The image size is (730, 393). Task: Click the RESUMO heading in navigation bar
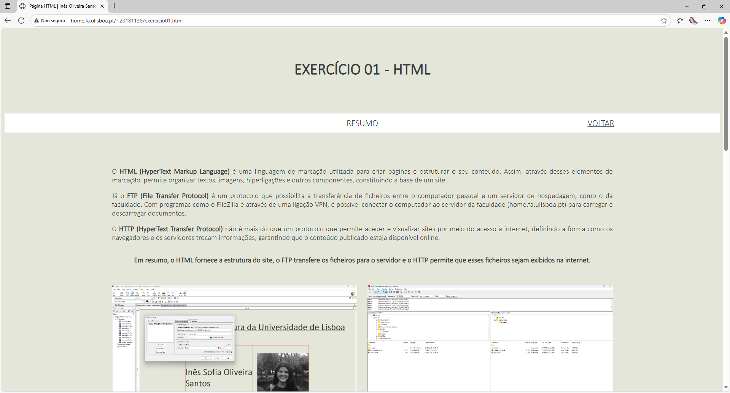point(362,123)
